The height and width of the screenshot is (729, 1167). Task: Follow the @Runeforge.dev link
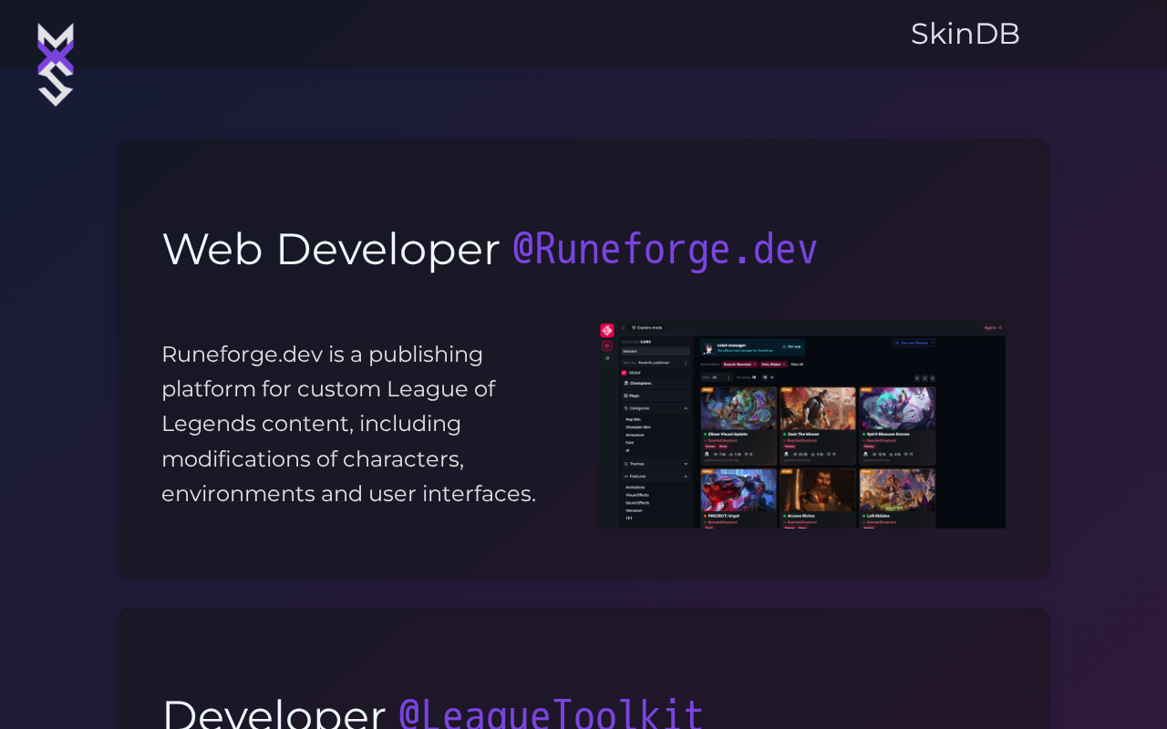666,249
